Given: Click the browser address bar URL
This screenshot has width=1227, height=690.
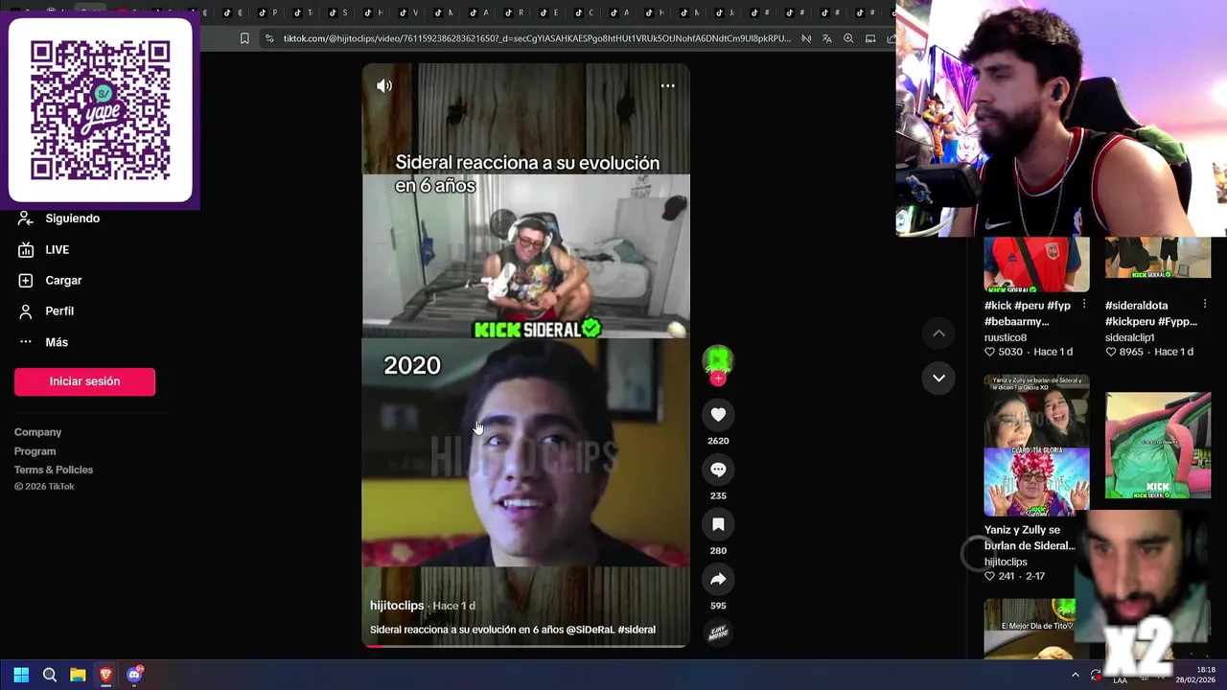Looking at the screenshot, I should pos(537,38).
